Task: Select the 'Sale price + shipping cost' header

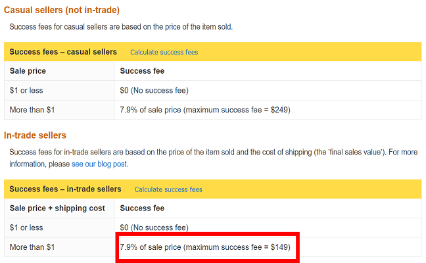Action: pyautogui.click(x=58, y=208)
